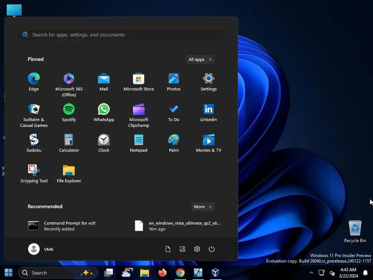Open the Snipping Tool

34,174
